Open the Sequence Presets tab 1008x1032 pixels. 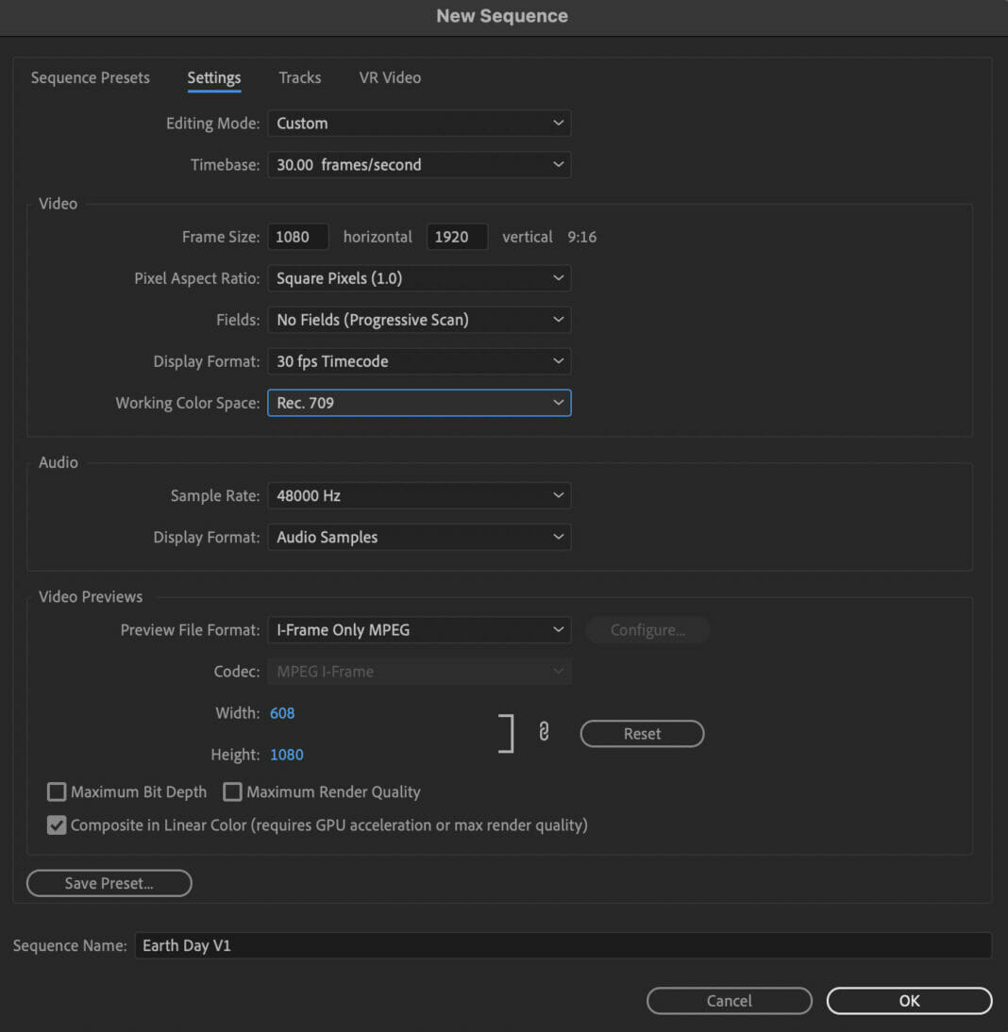[x=90, y=77]
